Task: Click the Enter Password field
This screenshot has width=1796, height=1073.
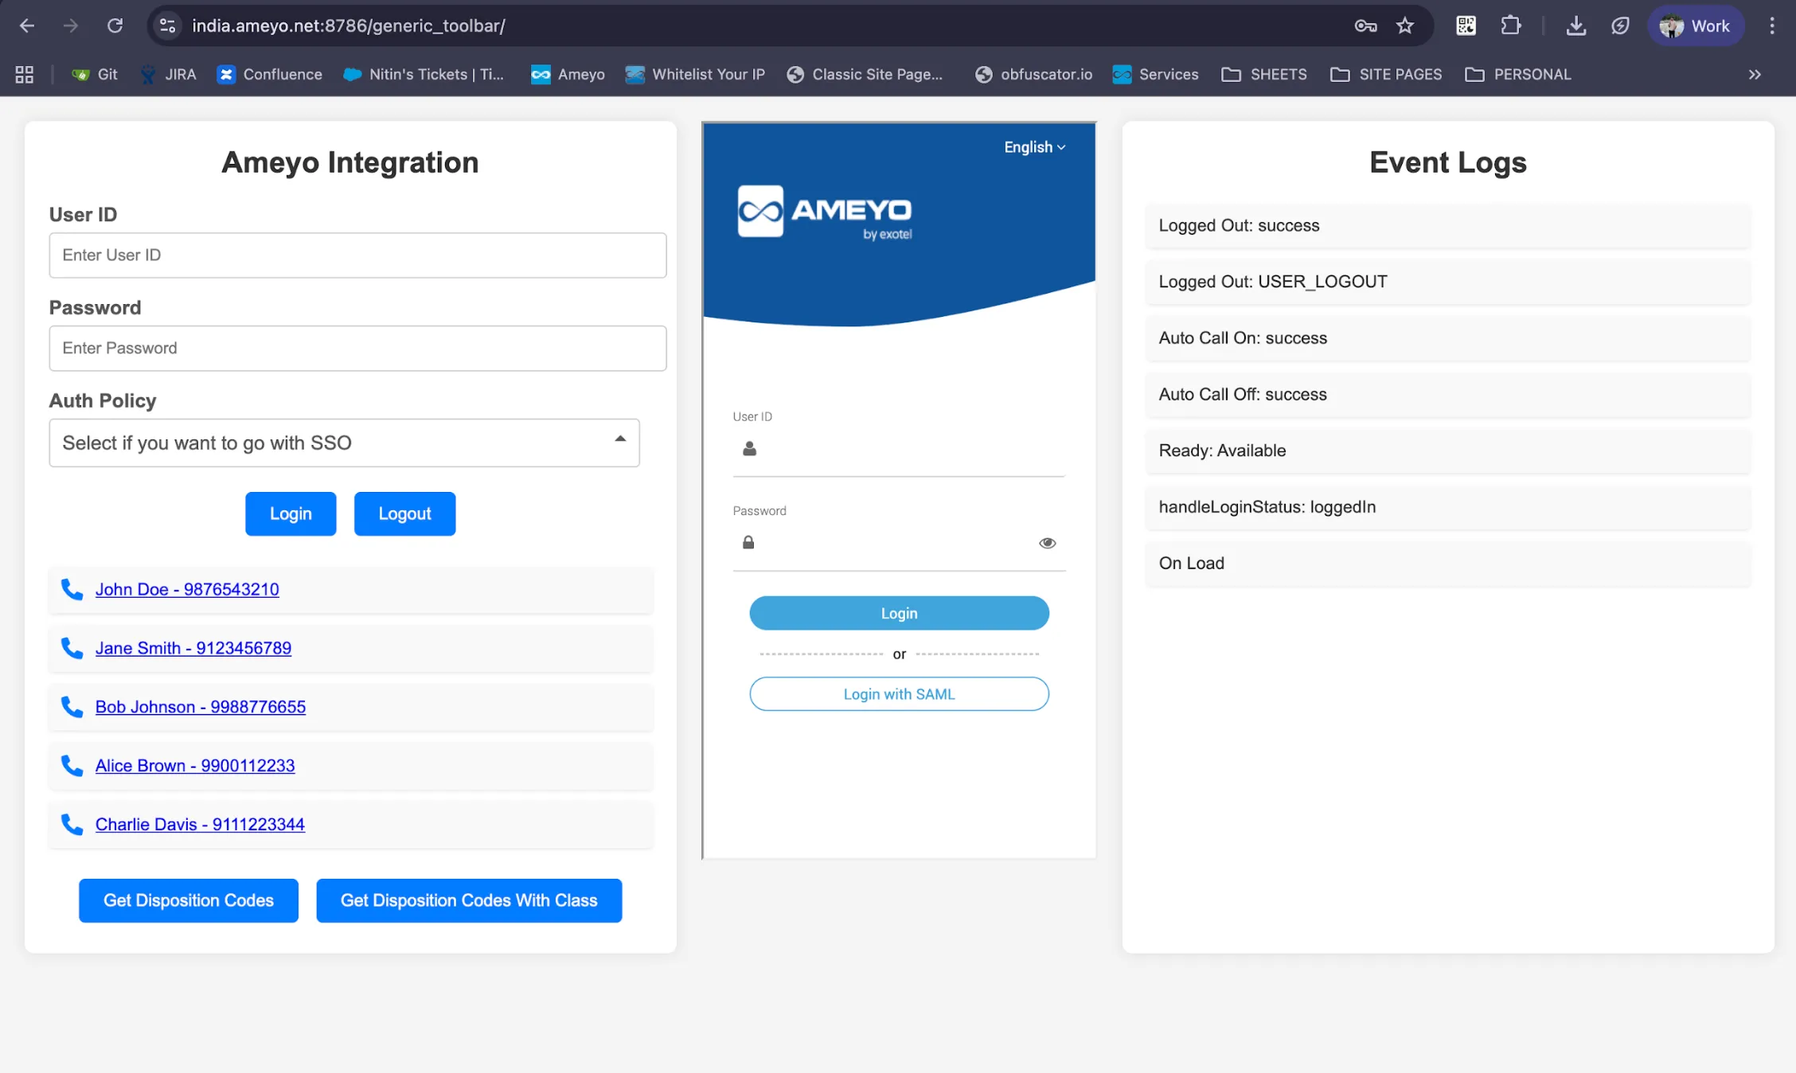Action: [357, 348]
